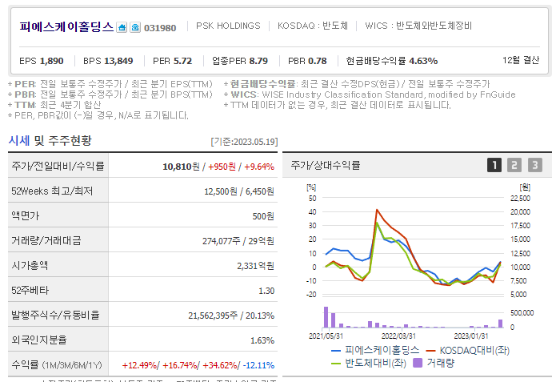Click the red KOSDAQ대비(좌) legend entry
This screenshot has width=560, height=382.
(468, 351)
